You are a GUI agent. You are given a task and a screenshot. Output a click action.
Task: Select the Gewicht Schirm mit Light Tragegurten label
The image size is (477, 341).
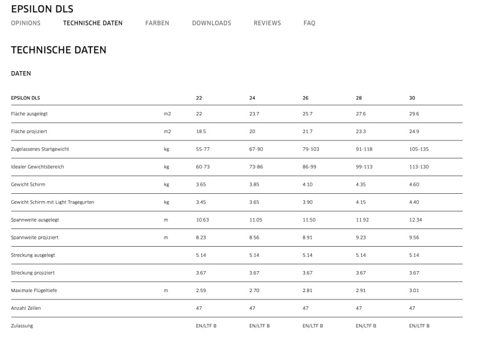click(x=52, y=202)
